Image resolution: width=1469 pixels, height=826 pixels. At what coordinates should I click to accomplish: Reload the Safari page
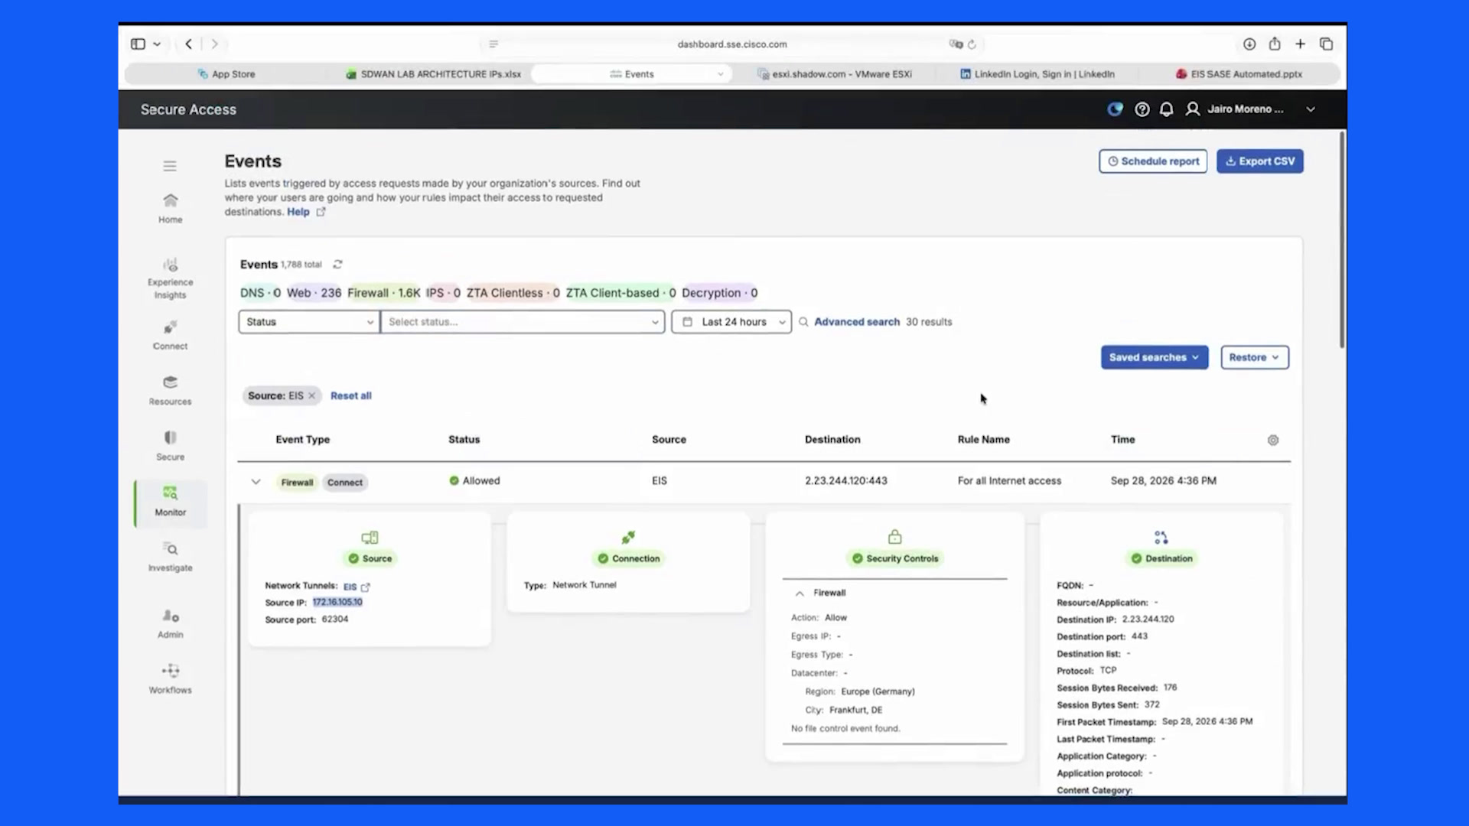click(972, 44)
